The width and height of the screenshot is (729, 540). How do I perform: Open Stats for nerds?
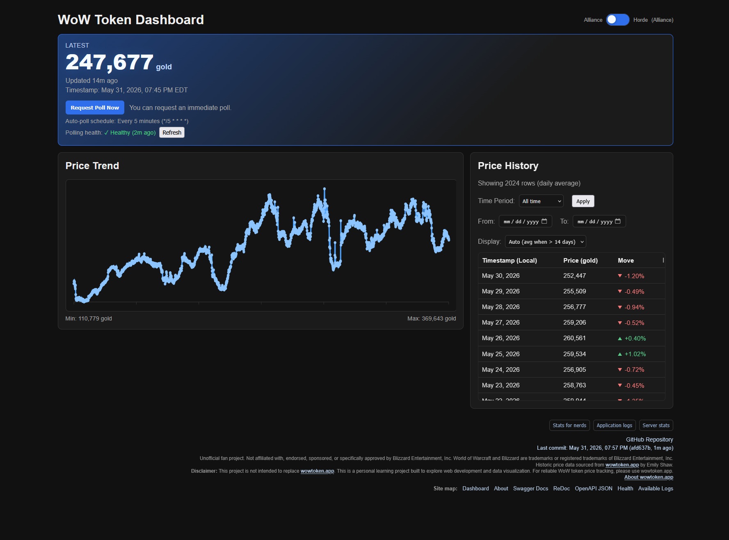[x=569, y=426]
